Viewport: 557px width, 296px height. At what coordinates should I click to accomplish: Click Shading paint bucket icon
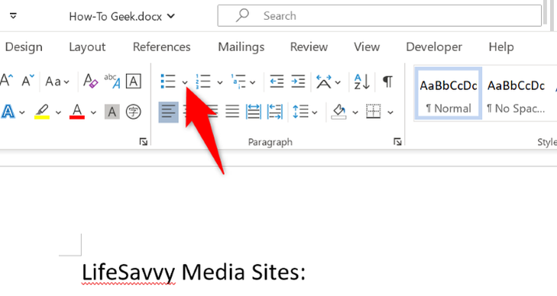339,112
